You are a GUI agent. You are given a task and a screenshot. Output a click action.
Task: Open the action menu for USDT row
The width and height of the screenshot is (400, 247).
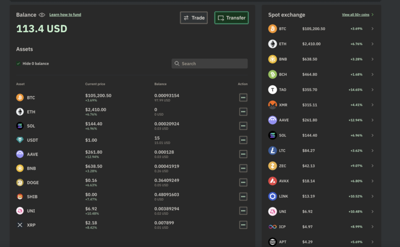tap(243, 140)
